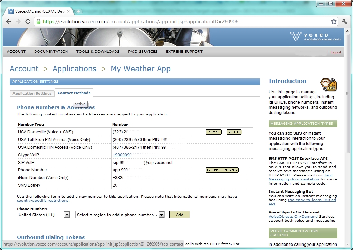Image resolution: width=353 pixels, height=250 pixels.
Task: Click the Phono Number row label
Action: [x=32, y=170]
